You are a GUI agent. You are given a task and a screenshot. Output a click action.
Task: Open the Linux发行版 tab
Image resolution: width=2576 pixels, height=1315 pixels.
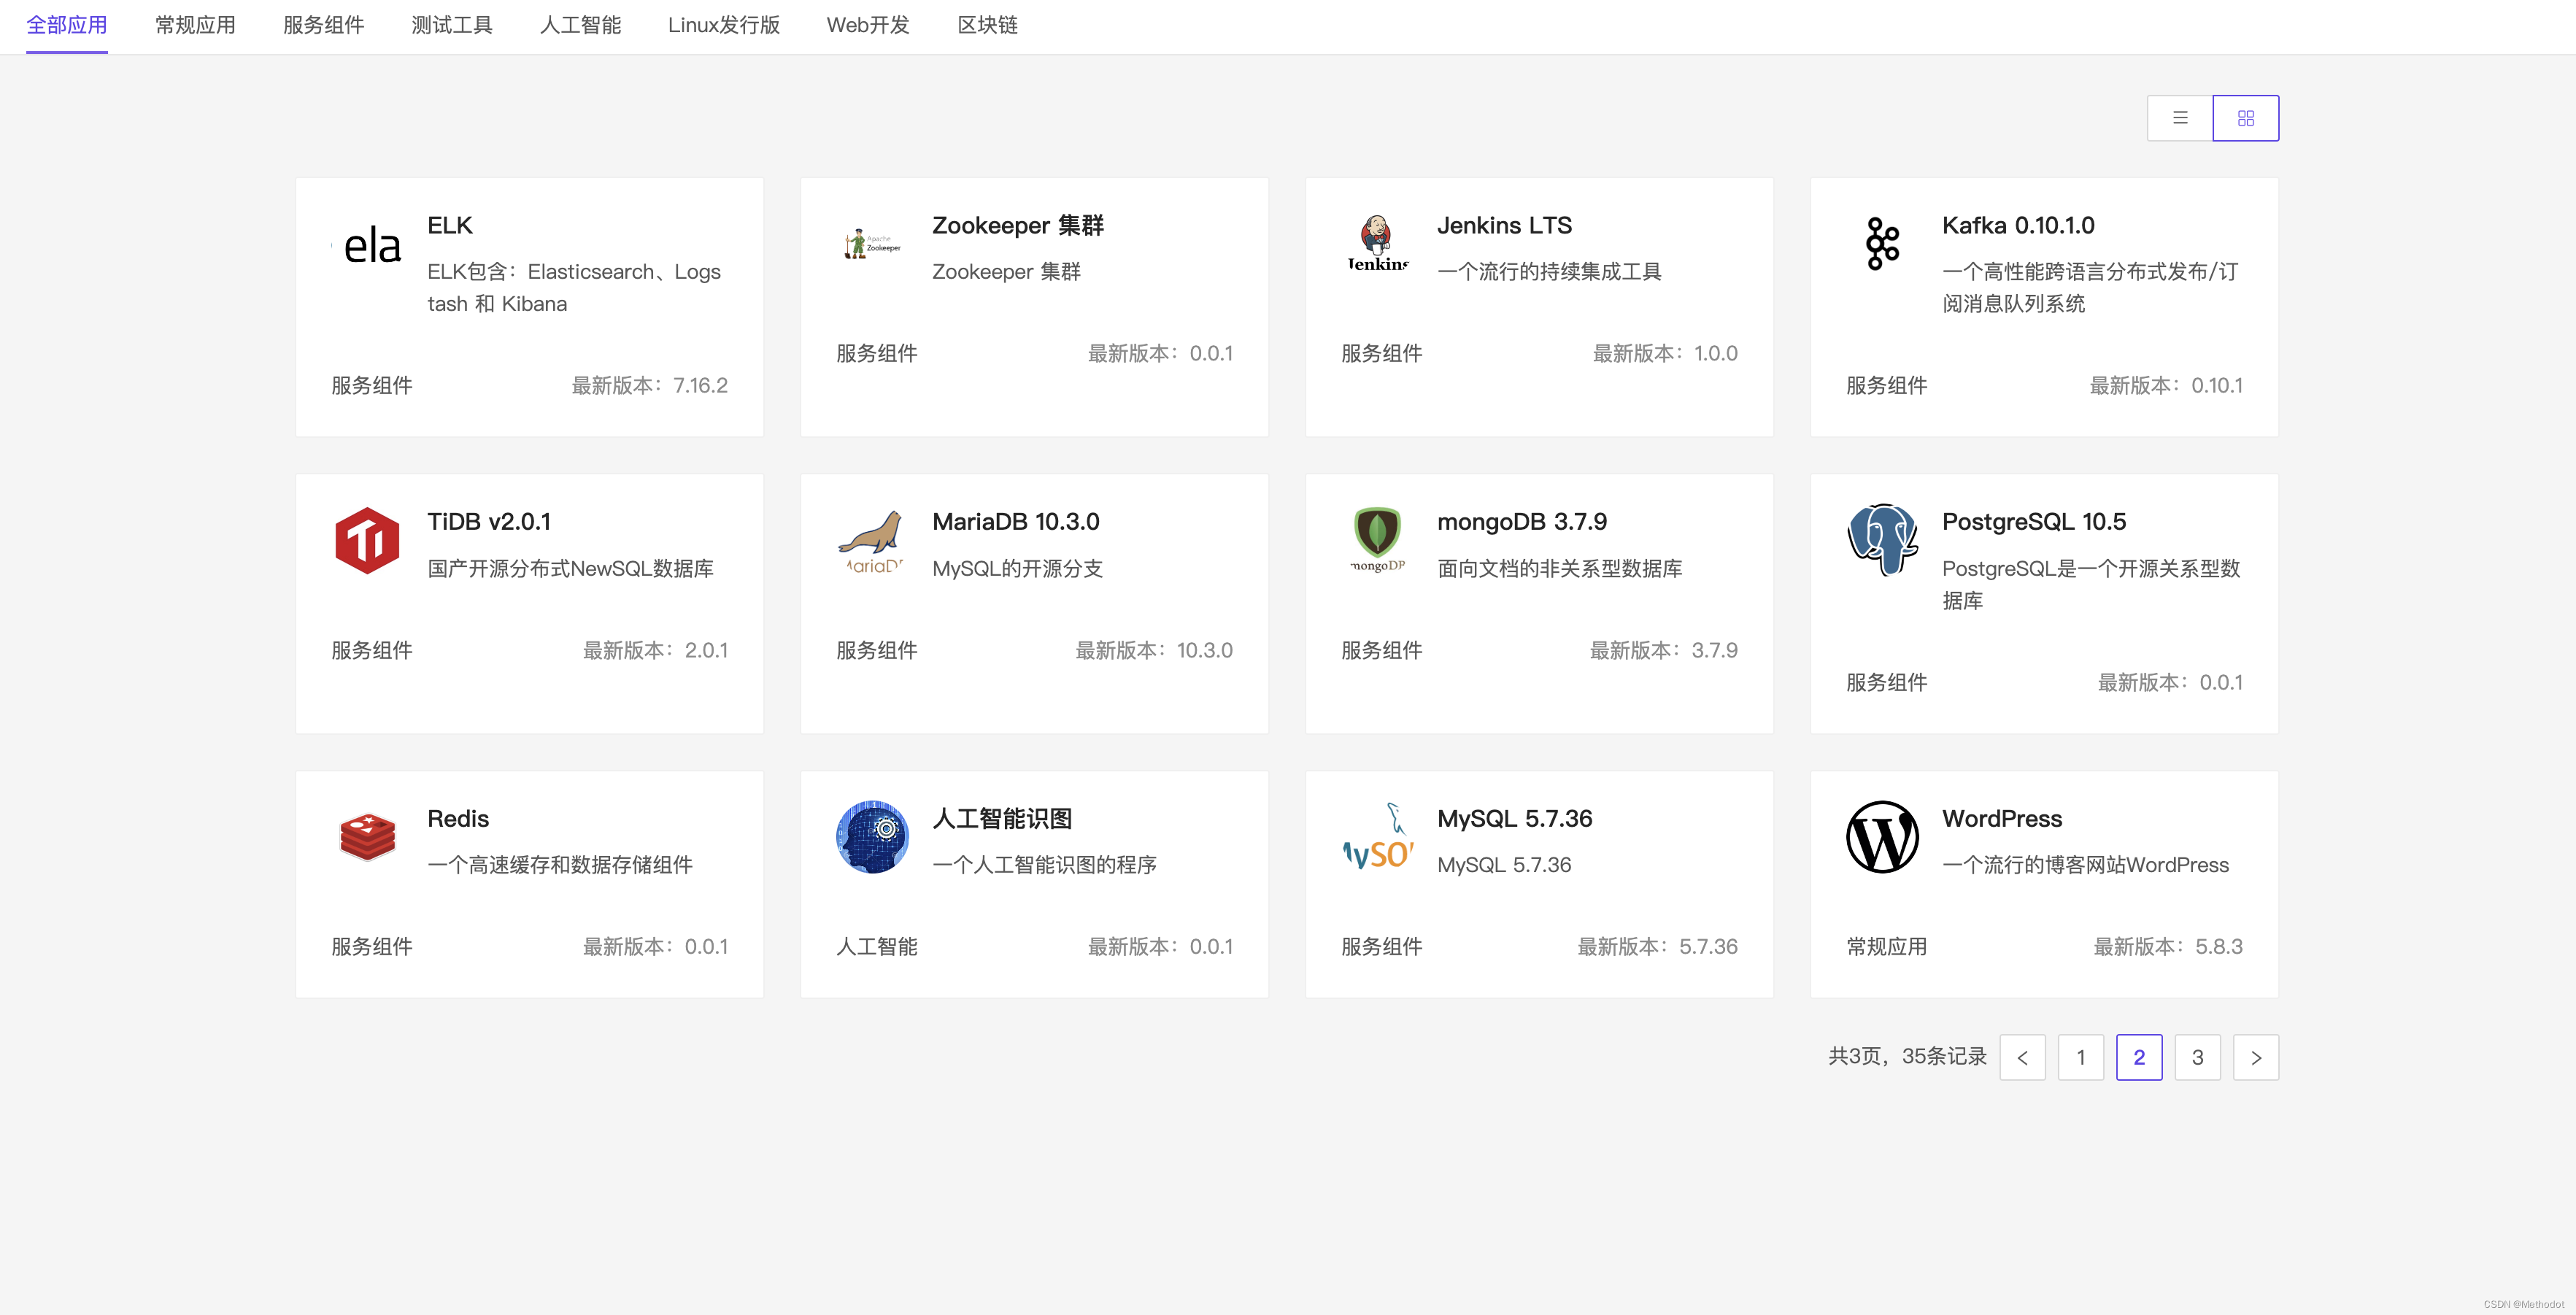(724, 25)
